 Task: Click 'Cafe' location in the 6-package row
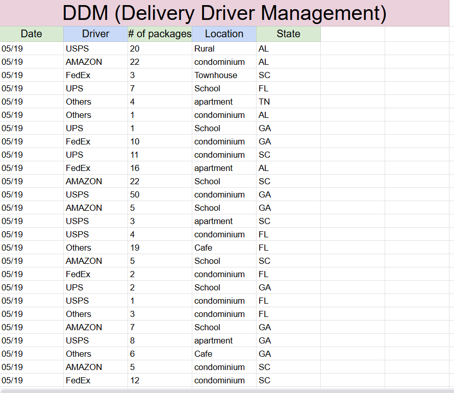(x=224, y=354)
